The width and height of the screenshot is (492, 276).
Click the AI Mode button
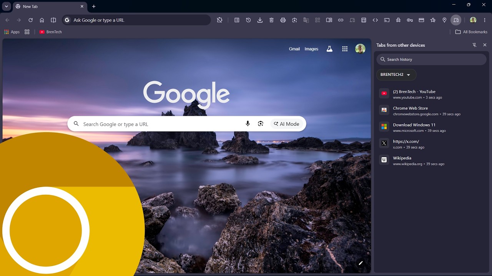[x=286, y=124]
